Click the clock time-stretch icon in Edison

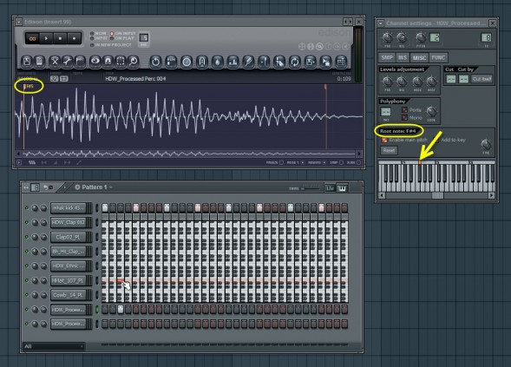[187, 62]
